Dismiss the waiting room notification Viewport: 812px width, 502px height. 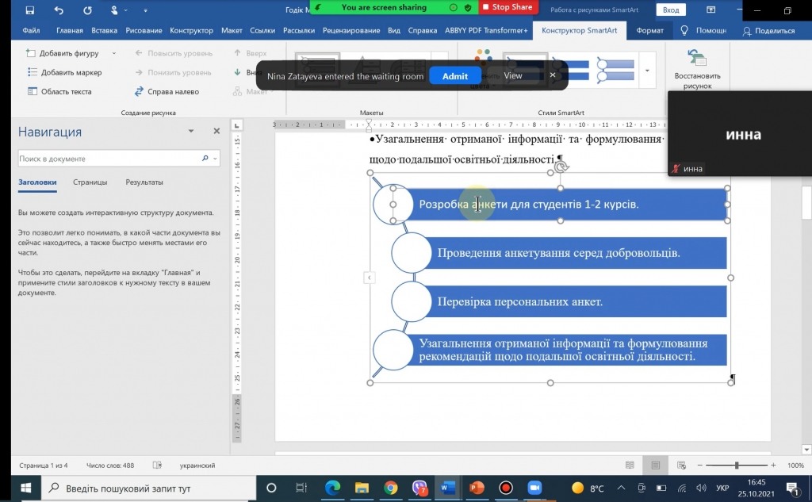tap(553, 75)
